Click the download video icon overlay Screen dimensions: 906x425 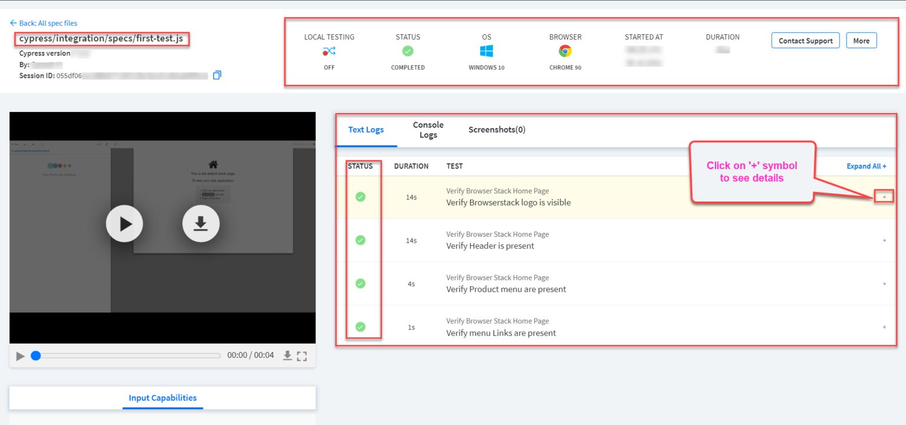[x=201, y=223]
